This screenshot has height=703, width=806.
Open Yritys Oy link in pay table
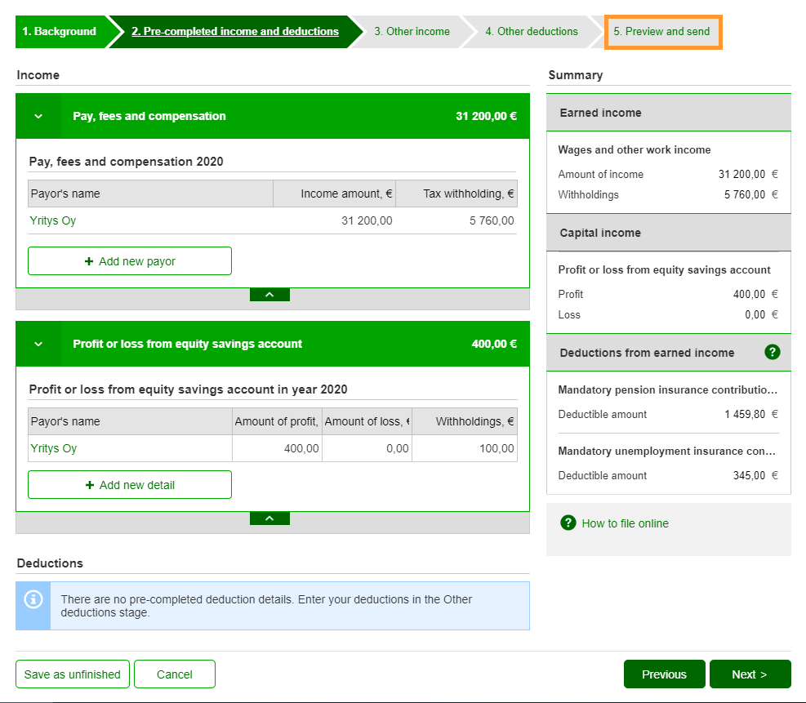click(53, 220)
